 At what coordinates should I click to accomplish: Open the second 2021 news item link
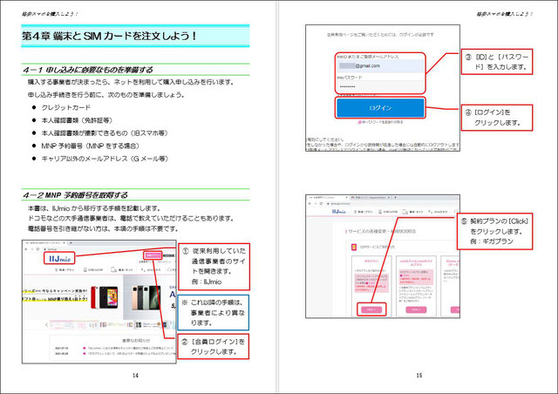[x=131, y=354]
